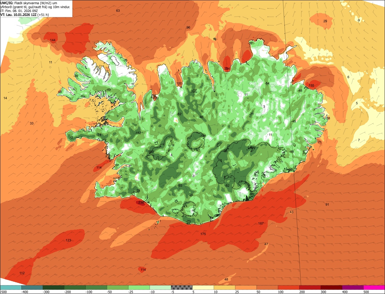Click the value 14 near the left edge
385x294 pixels.
pos(5,98)
